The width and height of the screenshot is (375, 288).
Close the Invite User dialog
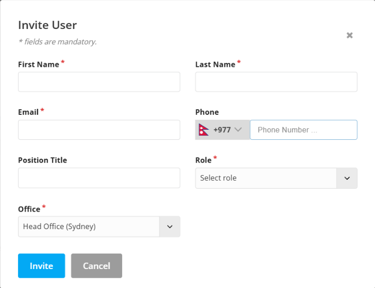tap(349, 35)
